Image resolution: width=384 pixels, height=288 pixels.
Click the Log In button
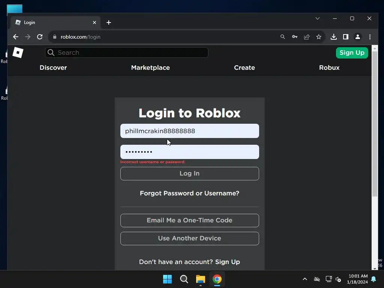189,174
